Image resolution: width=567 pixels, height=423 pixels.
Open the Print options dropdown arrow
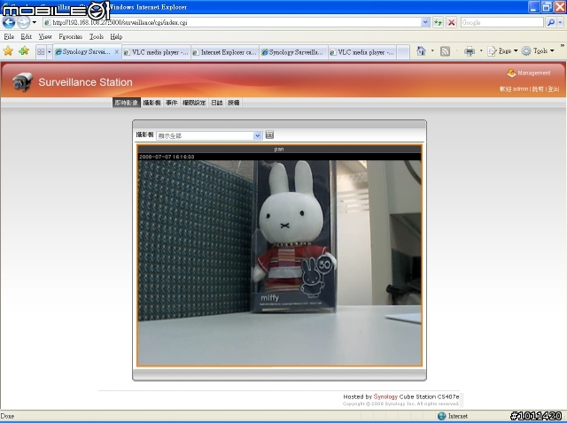pyautogui.click(x=481, y=51)
